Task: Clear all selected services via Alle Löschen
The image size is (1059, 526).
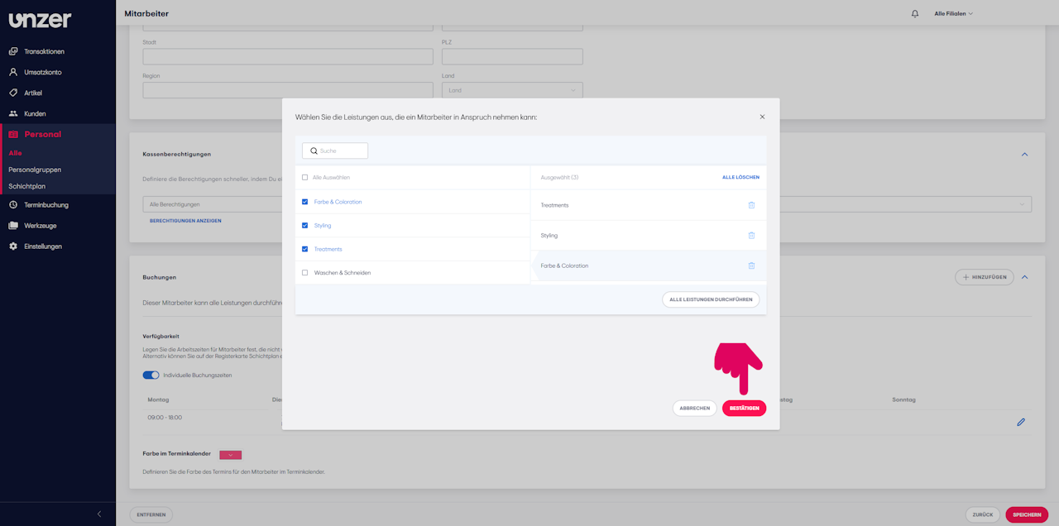Action: click(x=740, y=176)
